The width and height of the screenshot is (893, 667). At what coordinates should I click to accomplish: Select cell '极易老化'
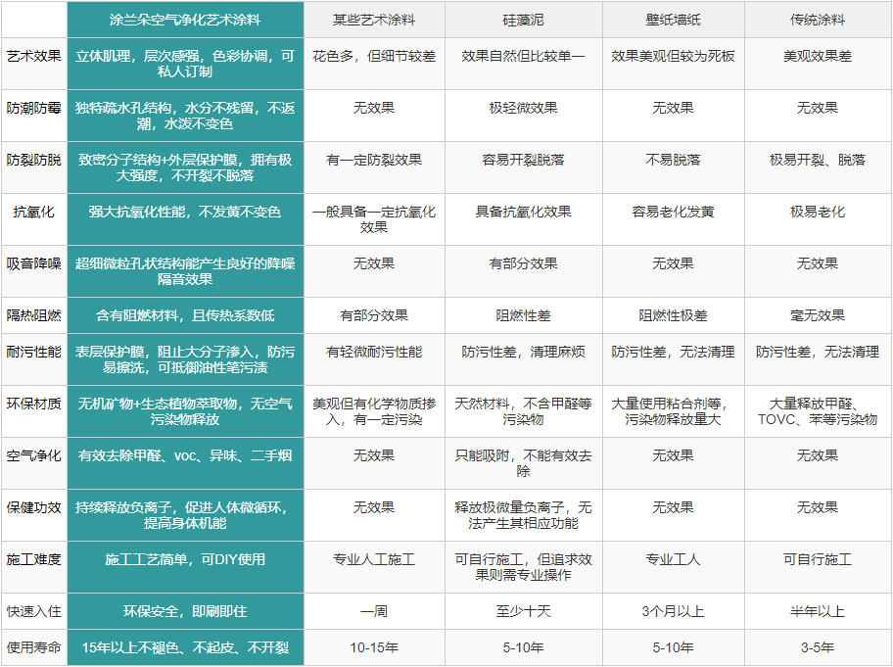(x=818, y=219)
